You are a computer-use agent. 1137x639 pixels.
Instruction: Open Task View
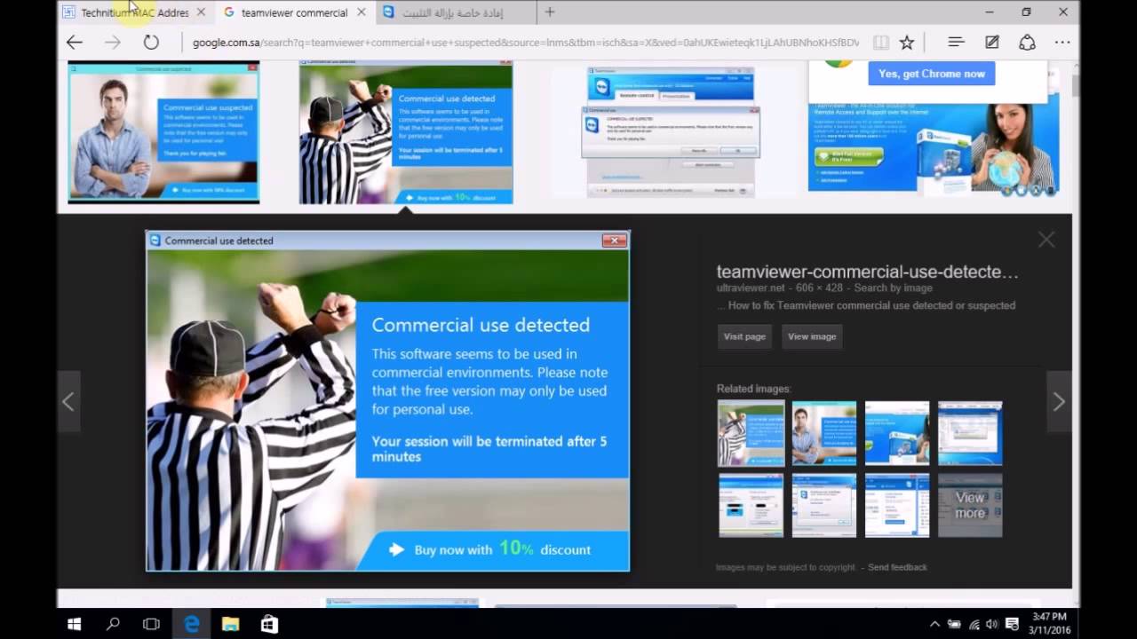click(x=151, y=624)
